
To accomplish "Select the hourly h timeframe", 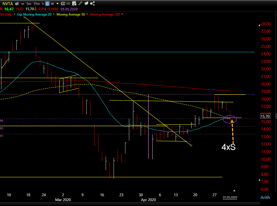I will coord(43,4).
